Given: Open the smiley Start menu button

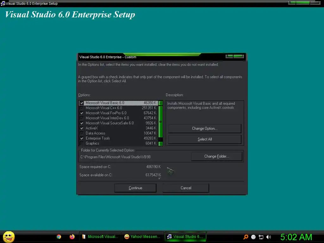Looking at the screenshot, I should [9, 237].
